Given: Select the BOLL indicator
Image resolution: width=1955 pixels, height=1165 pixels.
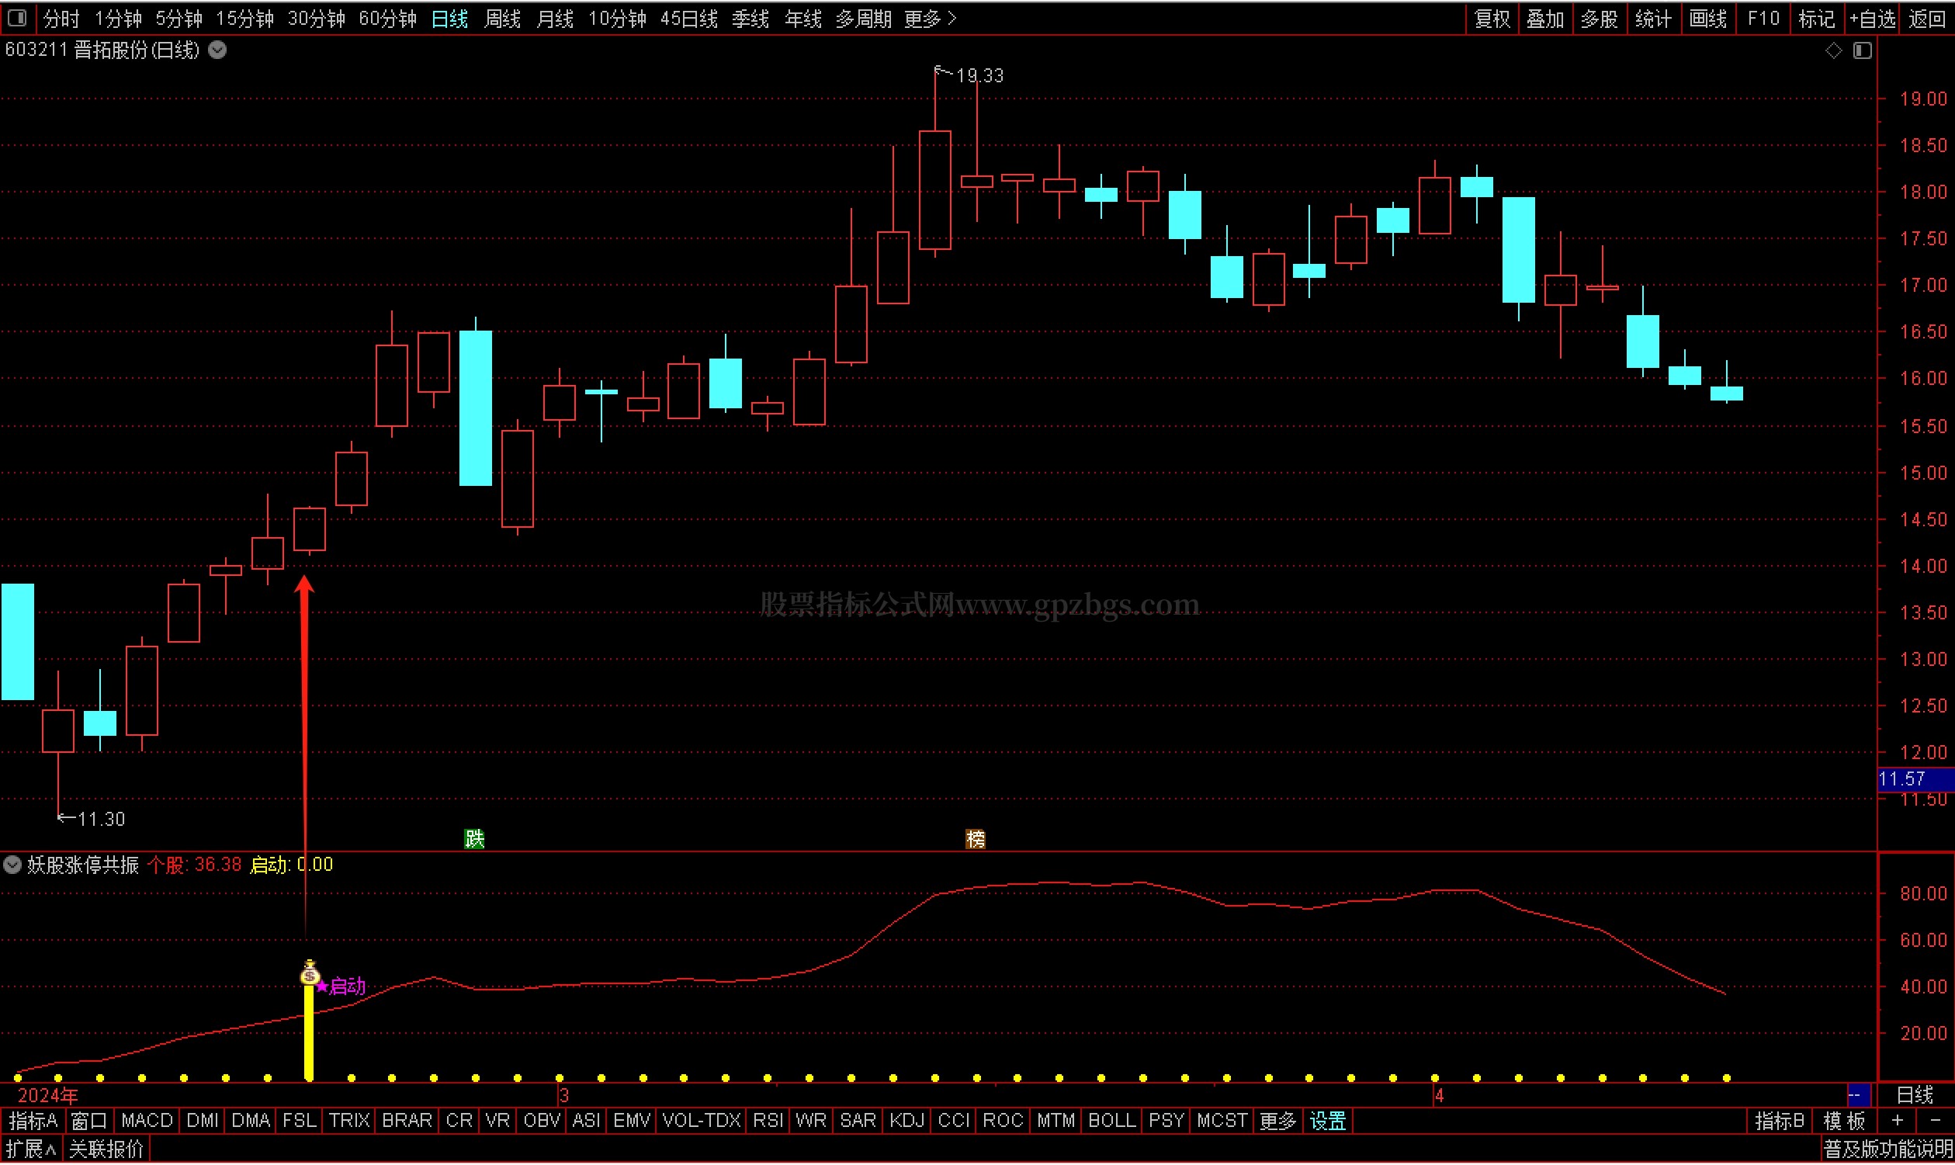Looking at the screenshot, I should point(1112,1122).
